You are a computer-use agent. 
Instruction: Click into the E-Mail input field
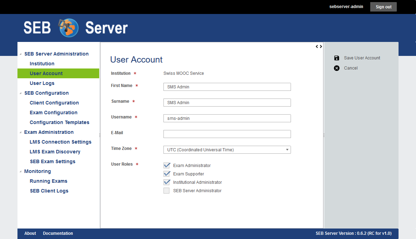[227, 134]
